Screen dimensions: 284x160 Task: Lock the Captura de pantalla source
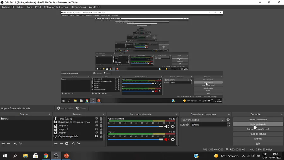pyautogui.click(x=101, y=136)
